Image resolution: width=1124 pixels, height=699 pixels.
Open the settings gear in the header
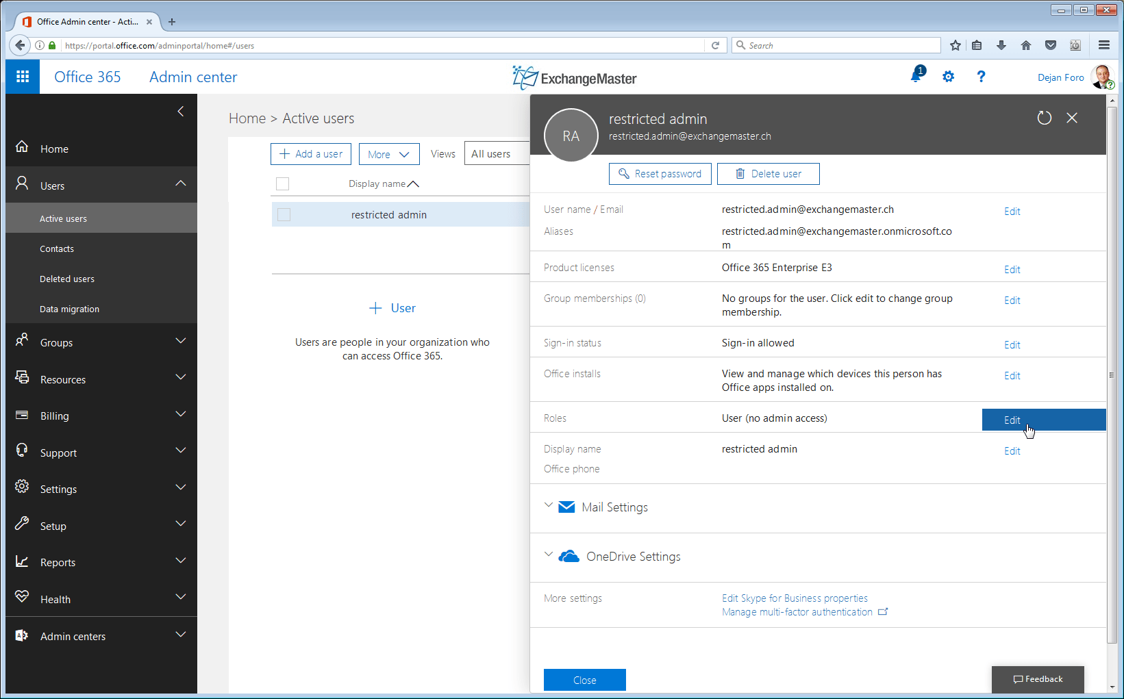click(x=948, y=77)
